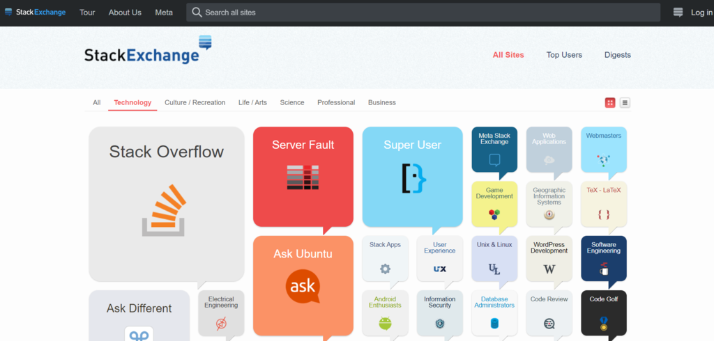Go to the Digests page
Viewport: 714px width, 341px height.
tap(618, 55)
